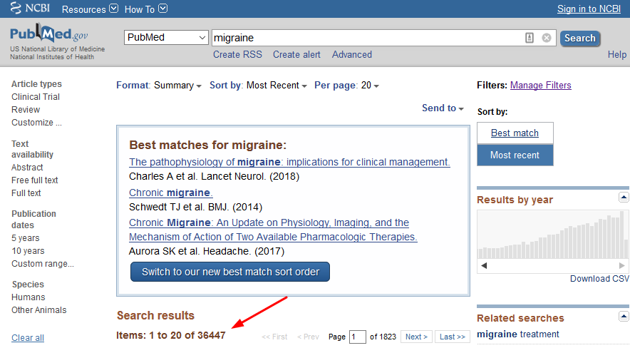The width and height of the screenshot is (630, 348).
Task: Filter by Clinical Trial article type
Action: [36, 97]
